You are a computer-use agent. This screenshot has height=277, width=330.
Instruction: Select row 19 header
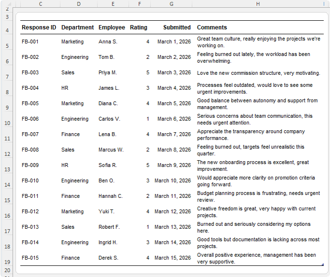point(7,258)
